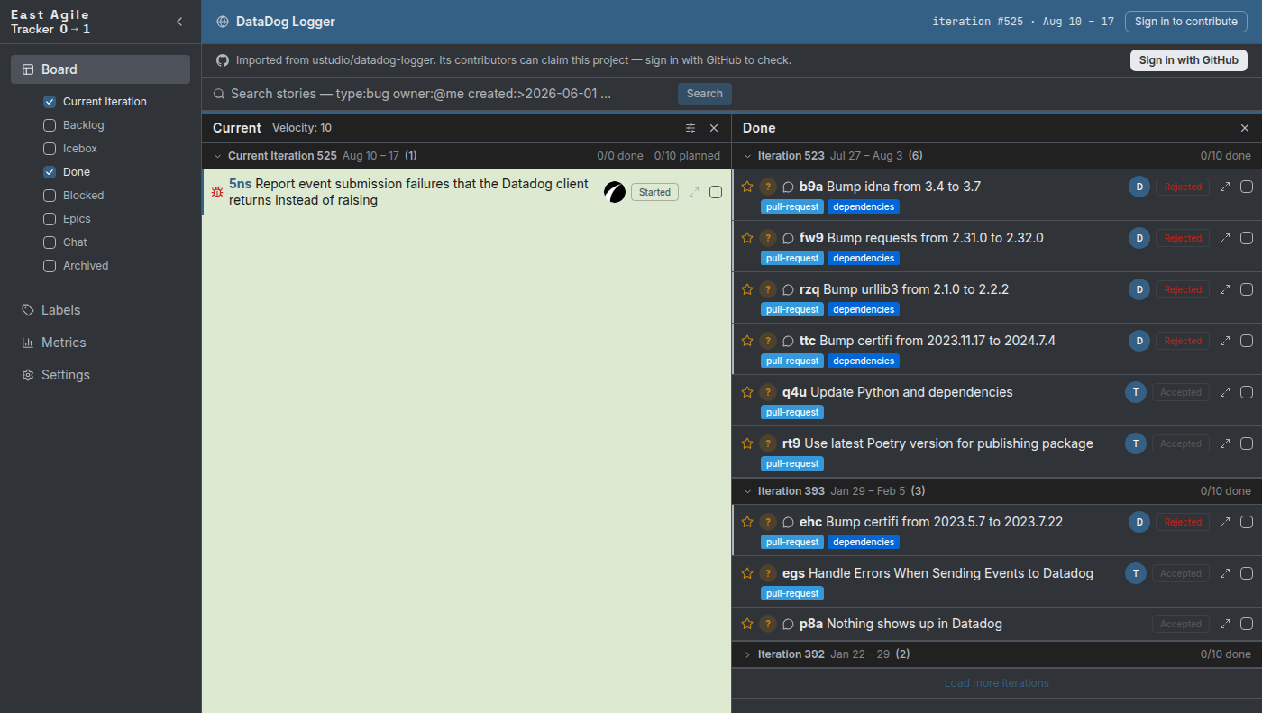Screen dimensions: 1262x713
Task: Click Load more iterations link
Action: click(996, 683)
